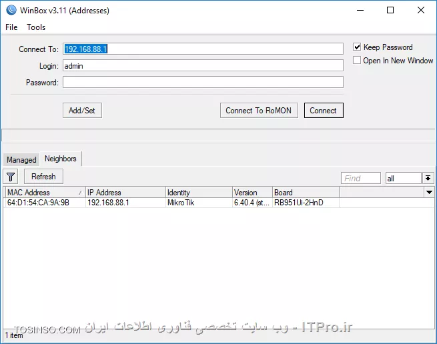Open the File menu
Image resolution: width=437 pixels, height=344 pixels.
click(x=11, y=27)
